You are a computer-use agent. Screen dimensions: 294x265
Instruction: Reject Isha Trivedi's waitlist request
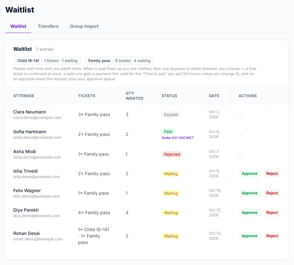(272, 174)
